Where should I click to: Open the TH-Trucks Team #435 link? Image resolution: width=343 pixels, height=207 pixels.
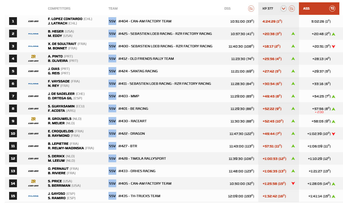pyautogui.click(x=139, y=196)
